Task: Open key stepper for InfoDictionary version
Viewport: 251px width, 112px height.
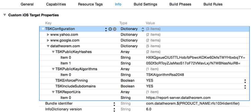Action: (x=114, y=110)
